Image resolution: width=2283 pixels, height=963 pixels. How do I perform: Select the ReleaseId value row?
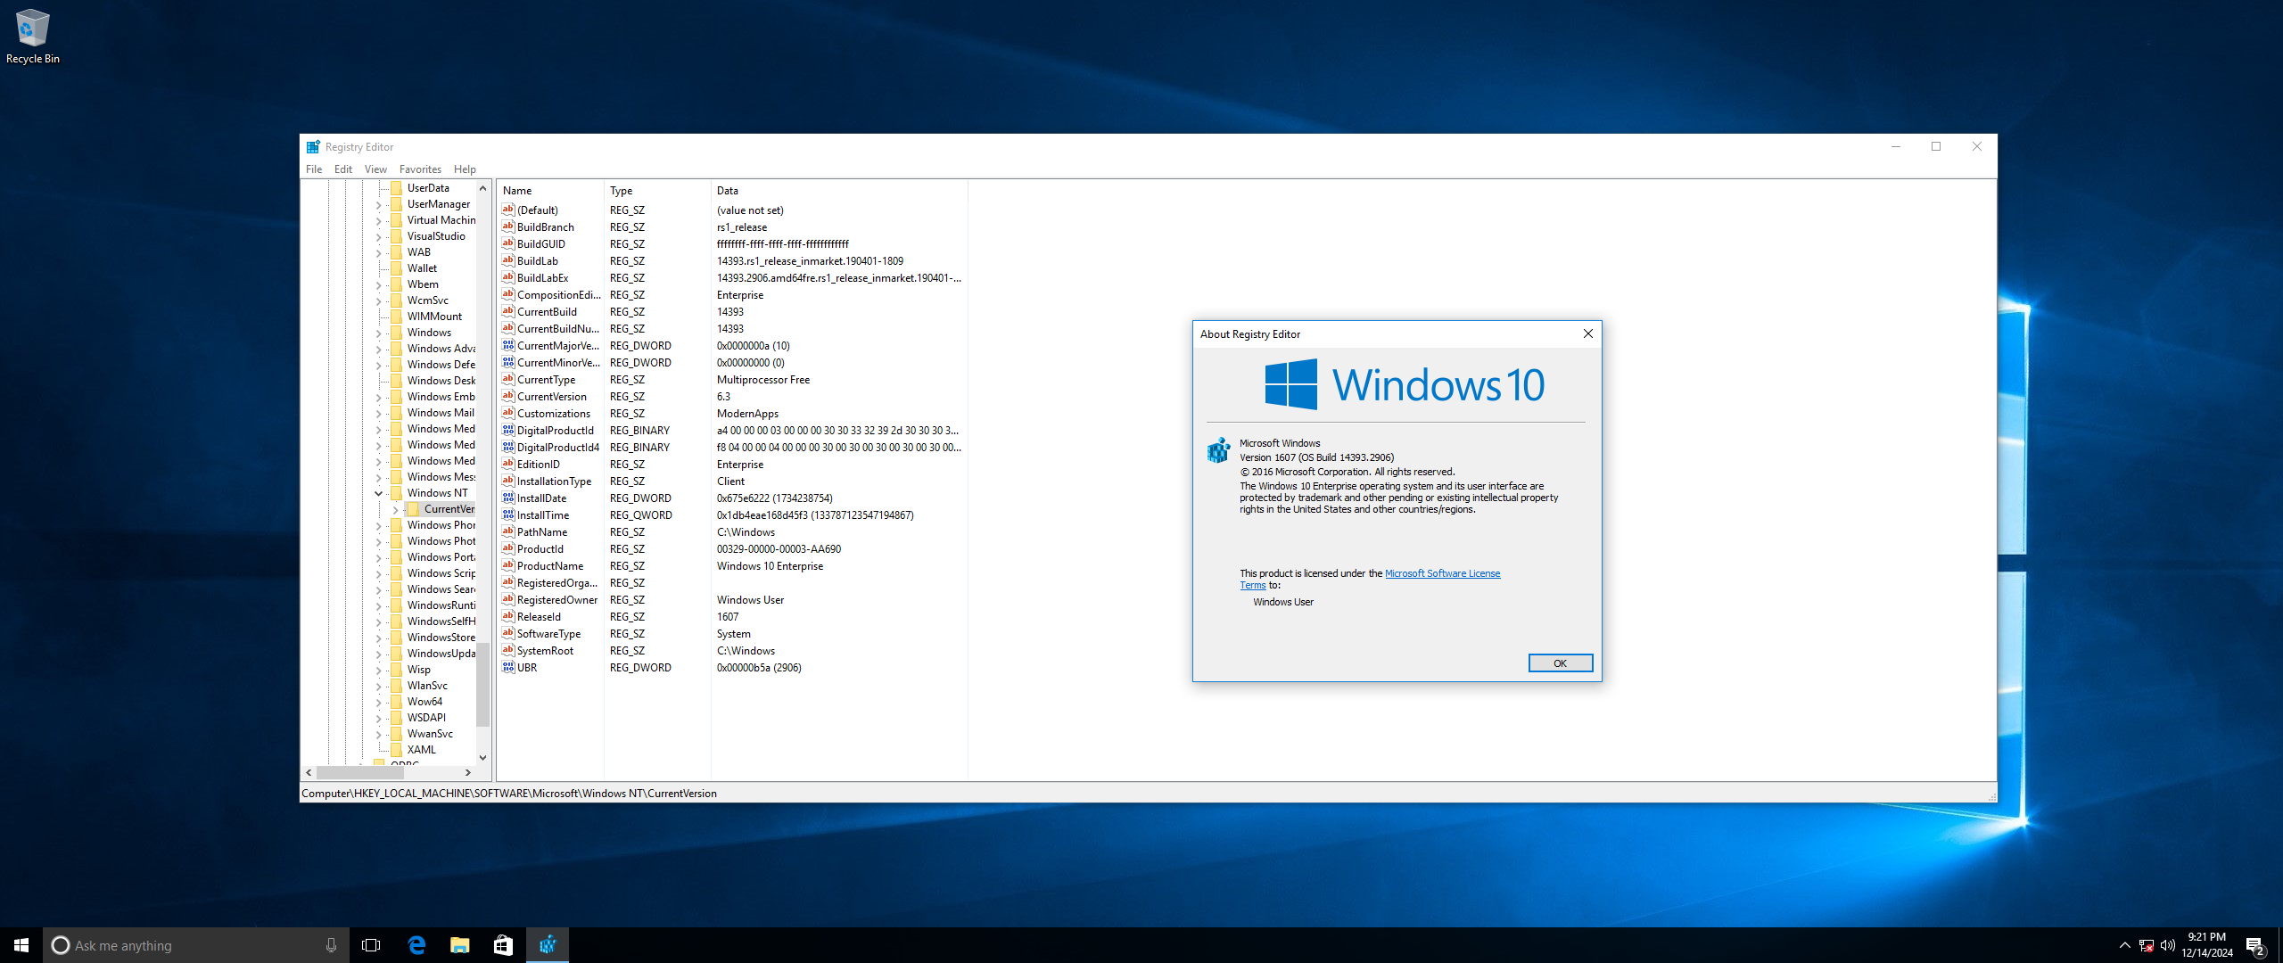[x=731, y=616]
